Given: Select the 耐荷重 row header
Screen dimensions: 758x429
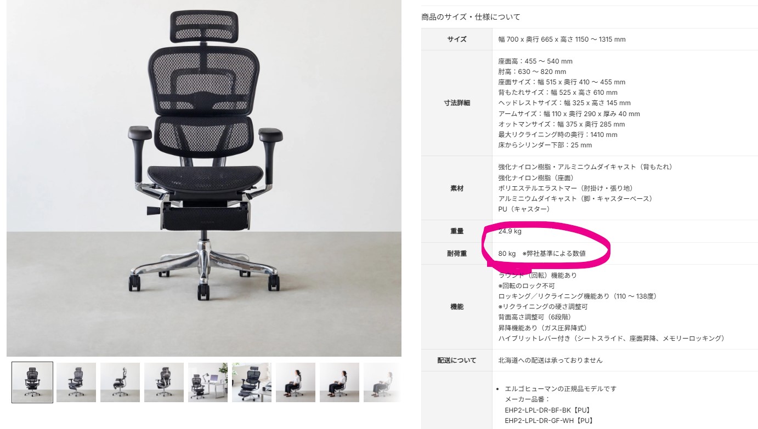Looking at the screenshot, I should point(457,254).
